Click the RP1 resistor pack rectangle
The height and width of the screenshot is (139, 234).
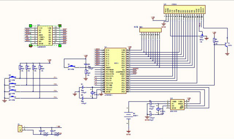150,30
